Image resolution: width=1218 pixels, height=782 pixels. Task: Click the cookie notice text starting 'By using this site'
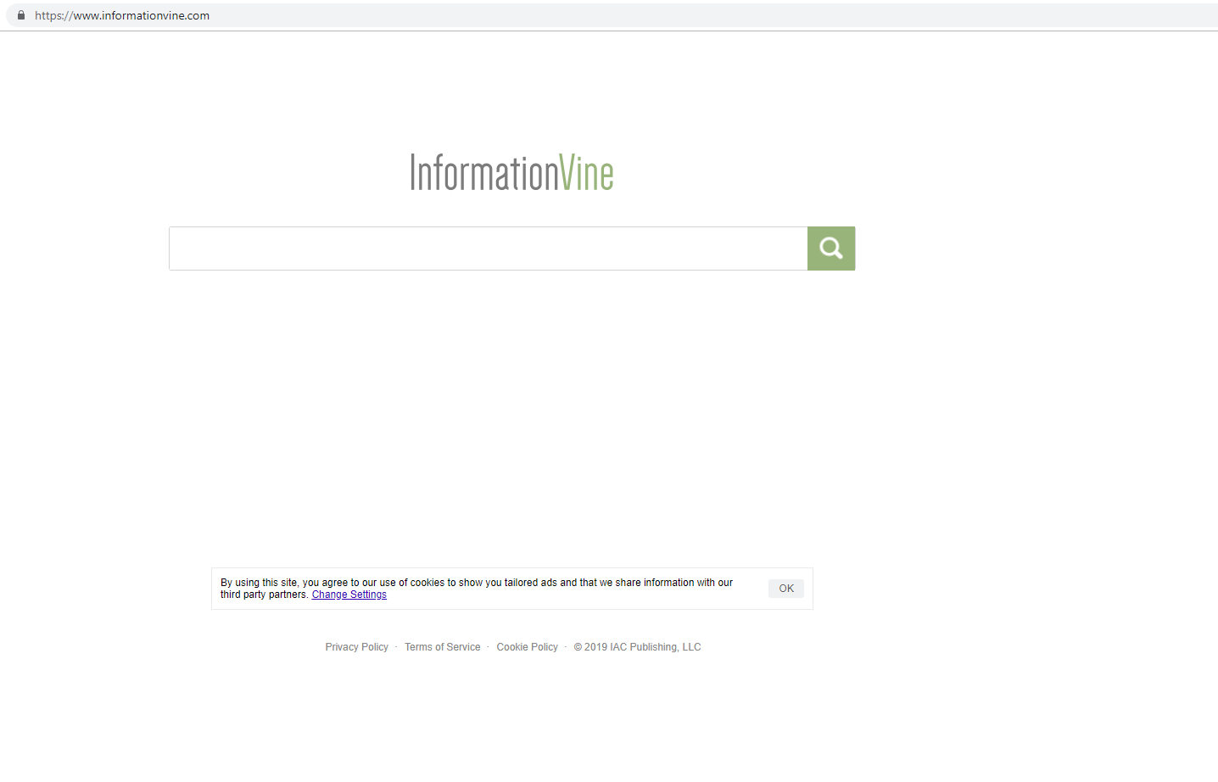click(x=477, y=589)
